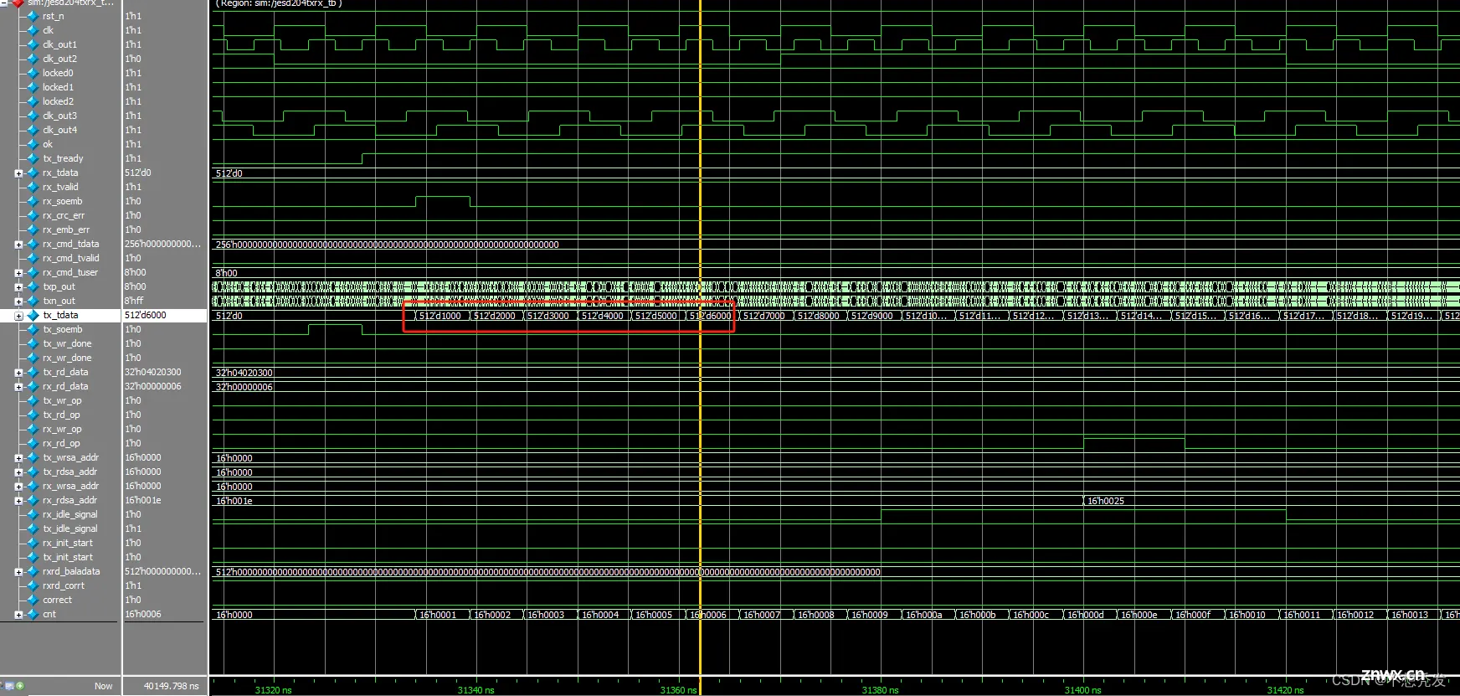Viewport: 1460px width, 696px height.
Task: Select the rx_idle_signal row
Action: pyautogui.click(x=70, y=514)
